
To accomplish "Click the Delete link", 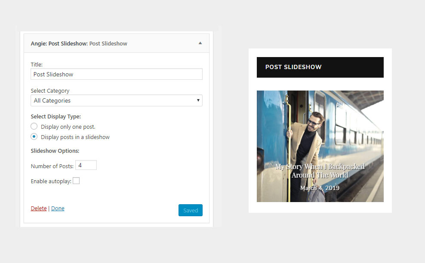I will (x=39, y=209).
